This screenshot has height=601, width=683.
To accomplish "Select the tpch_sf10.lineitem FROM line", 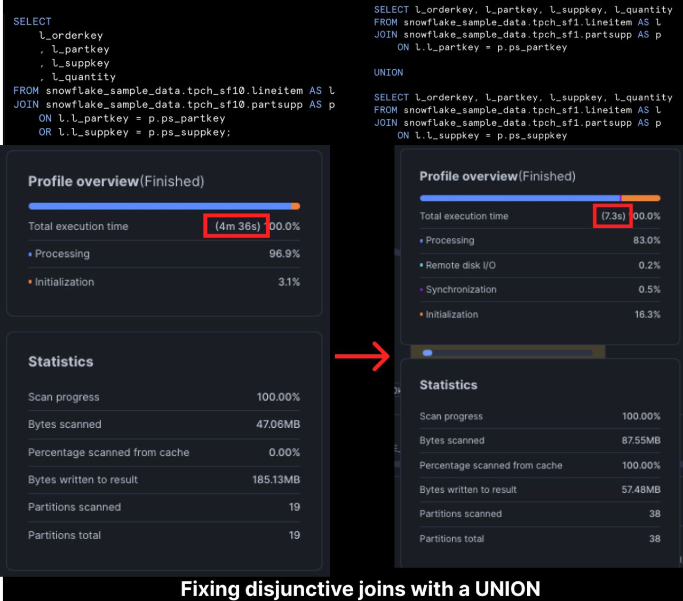I will (174, 91).
